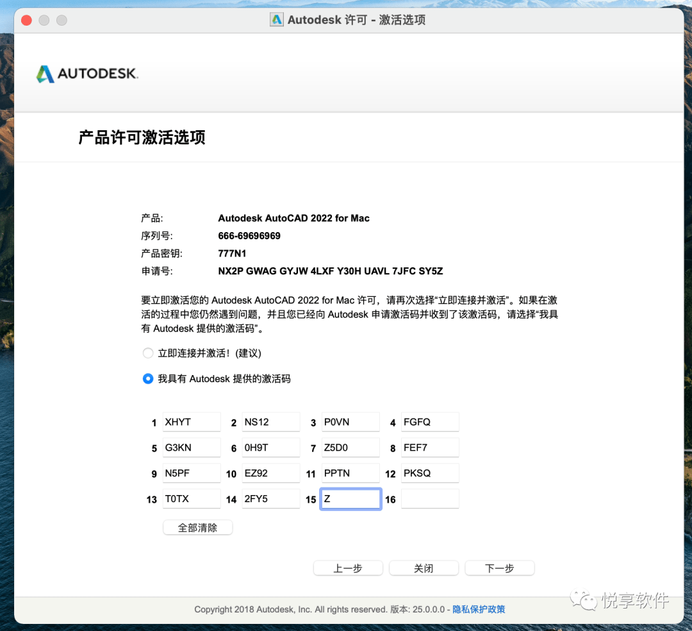
Task: Click activation code field 1 containing XHYT
Action: pos(192,422)
